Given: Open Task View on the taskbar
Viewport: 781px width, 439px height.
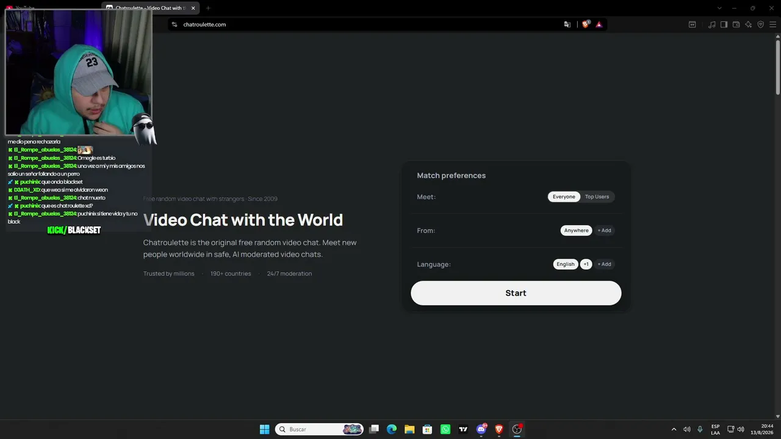Looking at the screenshot, I should 374,429.
